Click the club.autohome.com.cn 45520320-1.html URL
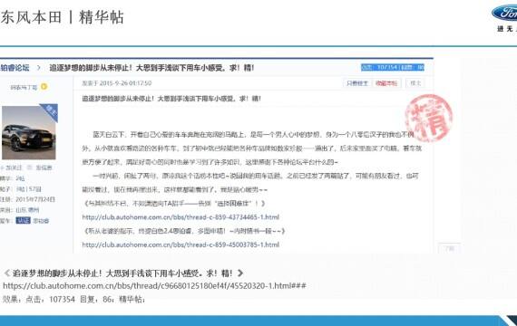The height and width of the screenshot is (326, 517). click(x=154, y=285)
